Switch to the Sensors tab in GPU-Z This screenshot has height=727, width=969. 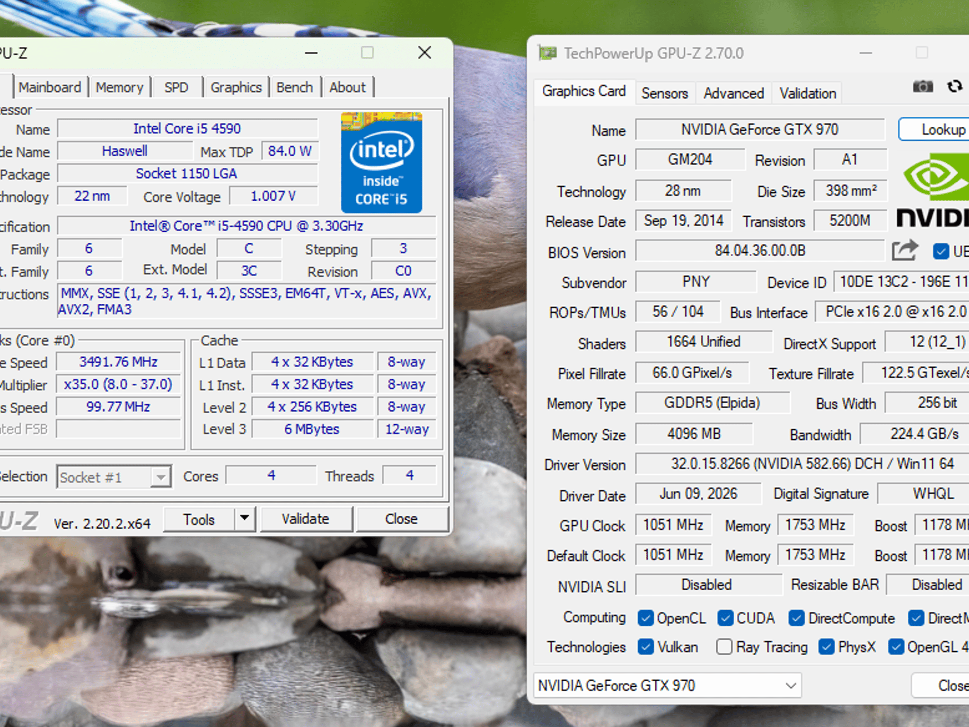click(665, 93)
